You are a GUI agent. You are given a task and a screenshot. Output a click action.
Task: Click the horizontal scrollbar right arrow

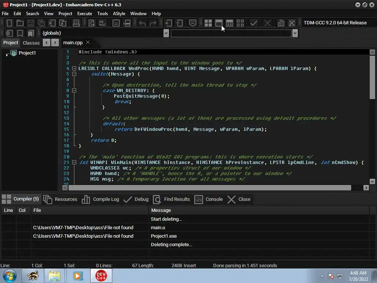pos(366,188)
